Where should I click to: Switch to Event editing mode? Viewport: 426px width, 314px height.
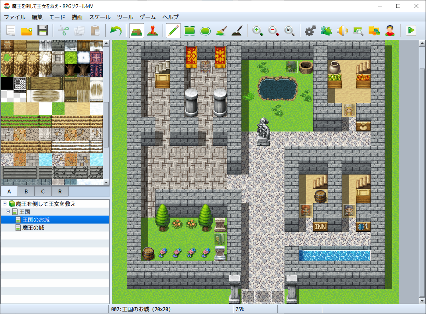click(153, 30)
